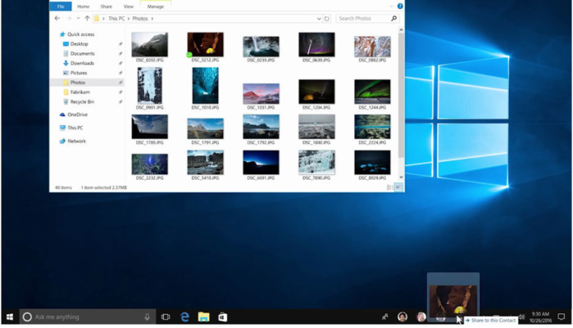Screen dimensions: 573x328
Task: Unpin Fabrikam using its pin icon
Action: point(121,92)
